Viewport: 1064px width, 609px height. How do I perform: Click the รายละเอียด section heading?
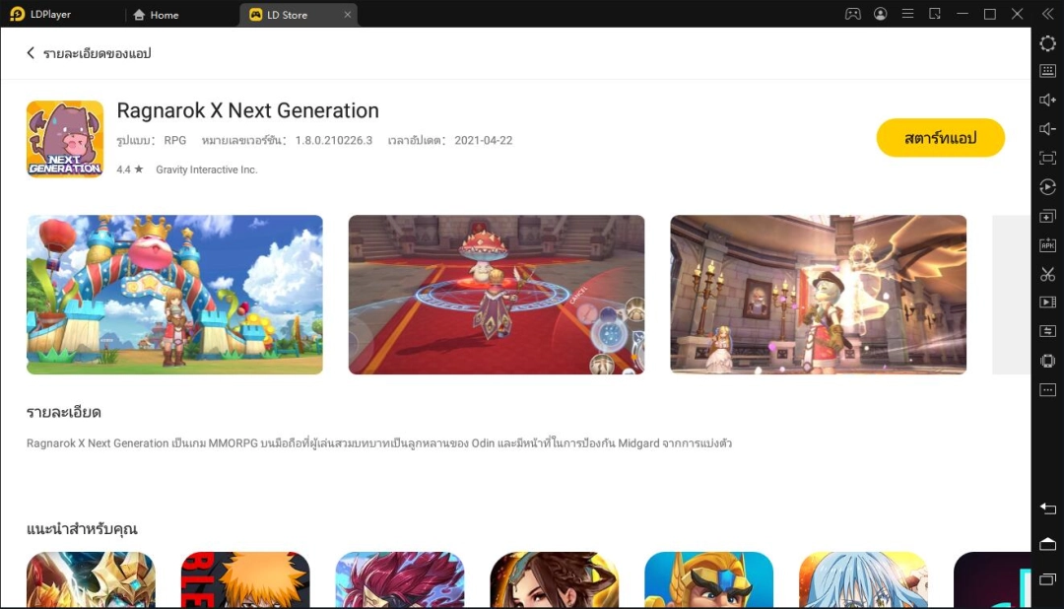tap(64, 412)
